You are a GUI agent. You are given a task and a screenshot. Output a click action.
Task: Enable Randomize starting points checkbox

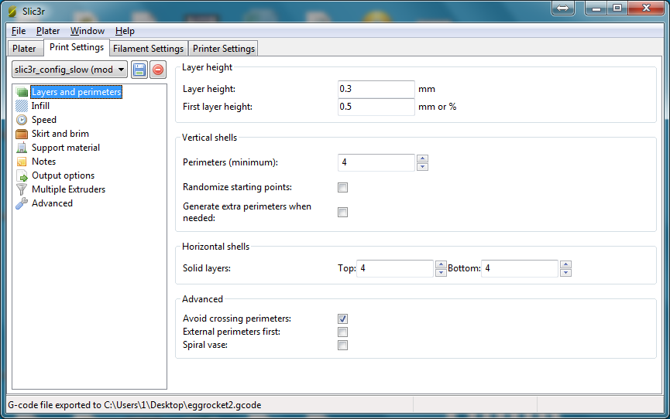coord(342,187)
